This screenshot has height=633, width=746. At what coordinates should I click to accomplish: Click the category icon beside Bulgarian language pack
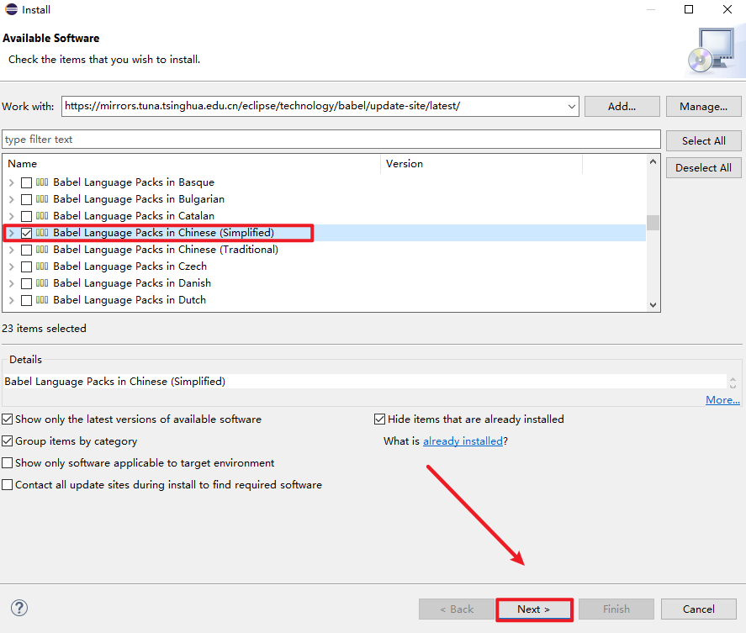pyautogui.click(x=42, y=199)
